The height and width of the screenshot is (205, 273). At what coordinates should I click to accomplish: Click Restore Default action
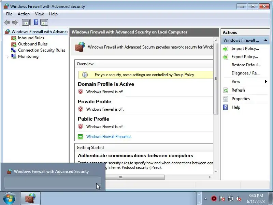coord(246,65)
